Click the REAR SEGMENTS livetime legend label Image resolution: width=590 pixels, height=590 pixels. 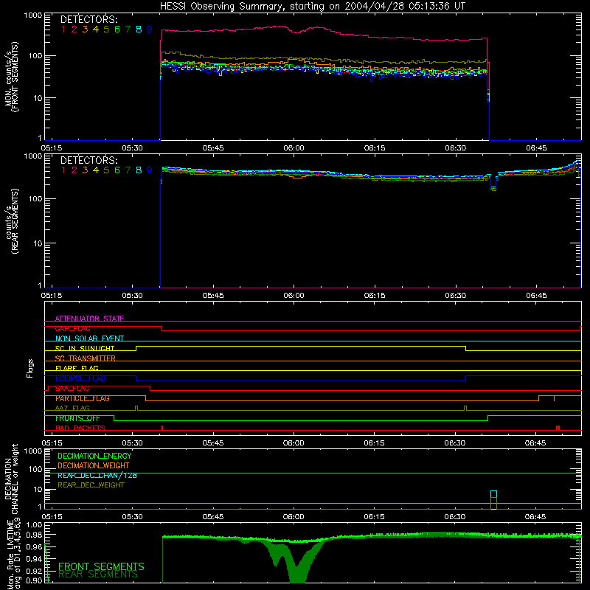[x=98, y=575]
